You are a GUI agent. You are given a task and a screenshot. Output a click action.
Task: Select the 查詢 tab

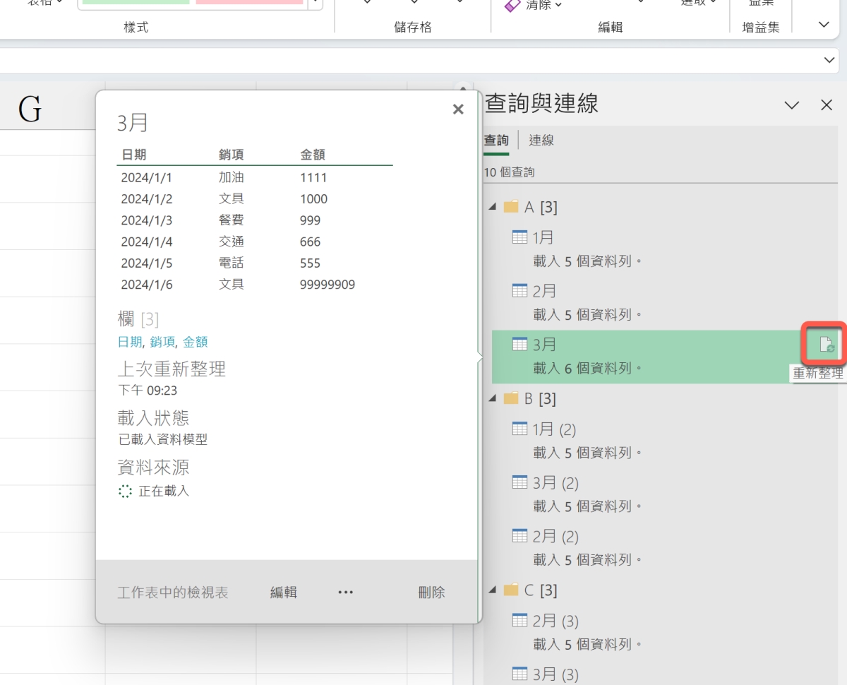pos(495,140)
